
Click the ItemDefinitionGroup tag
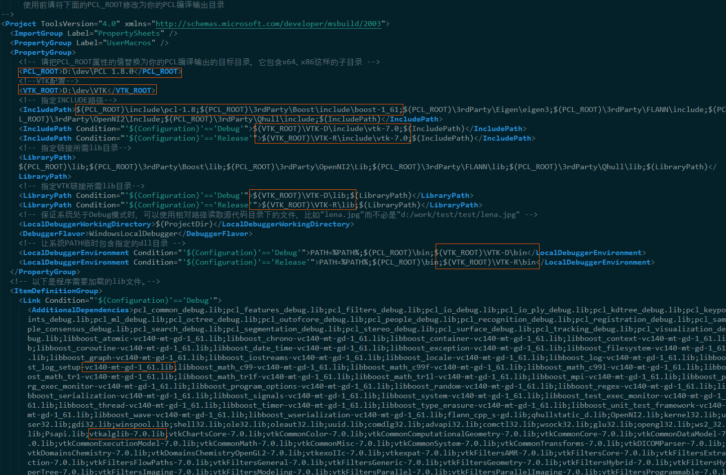click(56, 291)
